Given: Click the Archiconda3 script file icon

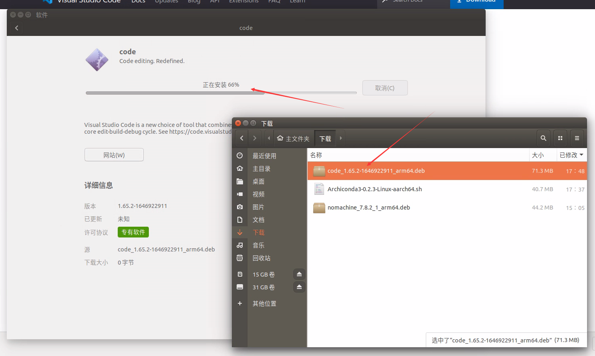Looking at the screenshot, I should pos(319,189).
